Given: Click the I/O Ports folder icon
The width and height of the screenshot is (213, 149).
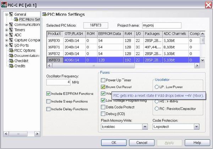Looking at the screenshot, I should coord(11,45).
